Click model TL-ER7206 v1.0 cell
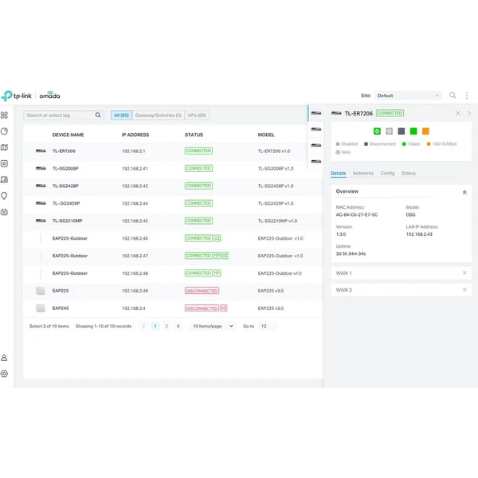 coord(274,151)
